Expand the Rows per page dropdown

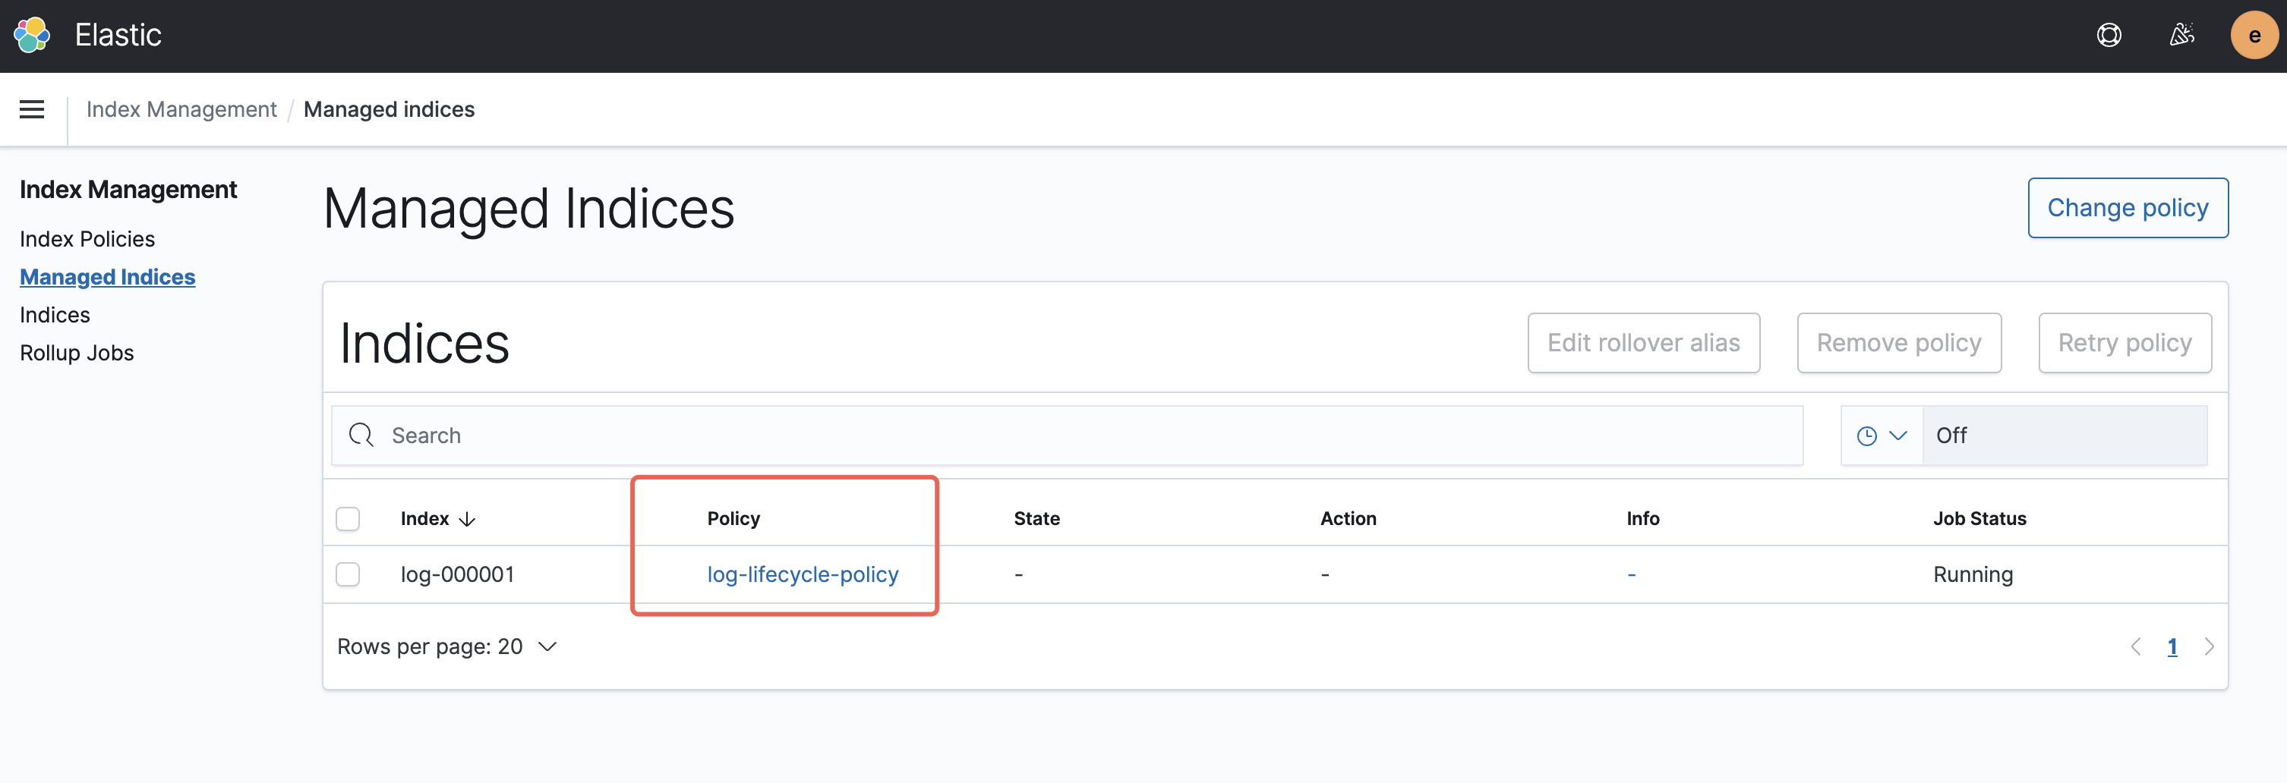click(x=446, y=646)
